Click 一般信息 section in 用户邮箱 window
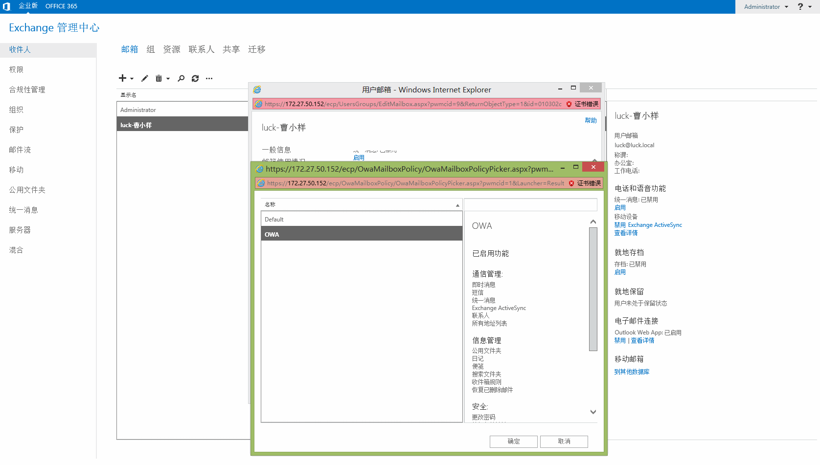This screenshot has height=465, width=820. [x=276, y=150]
